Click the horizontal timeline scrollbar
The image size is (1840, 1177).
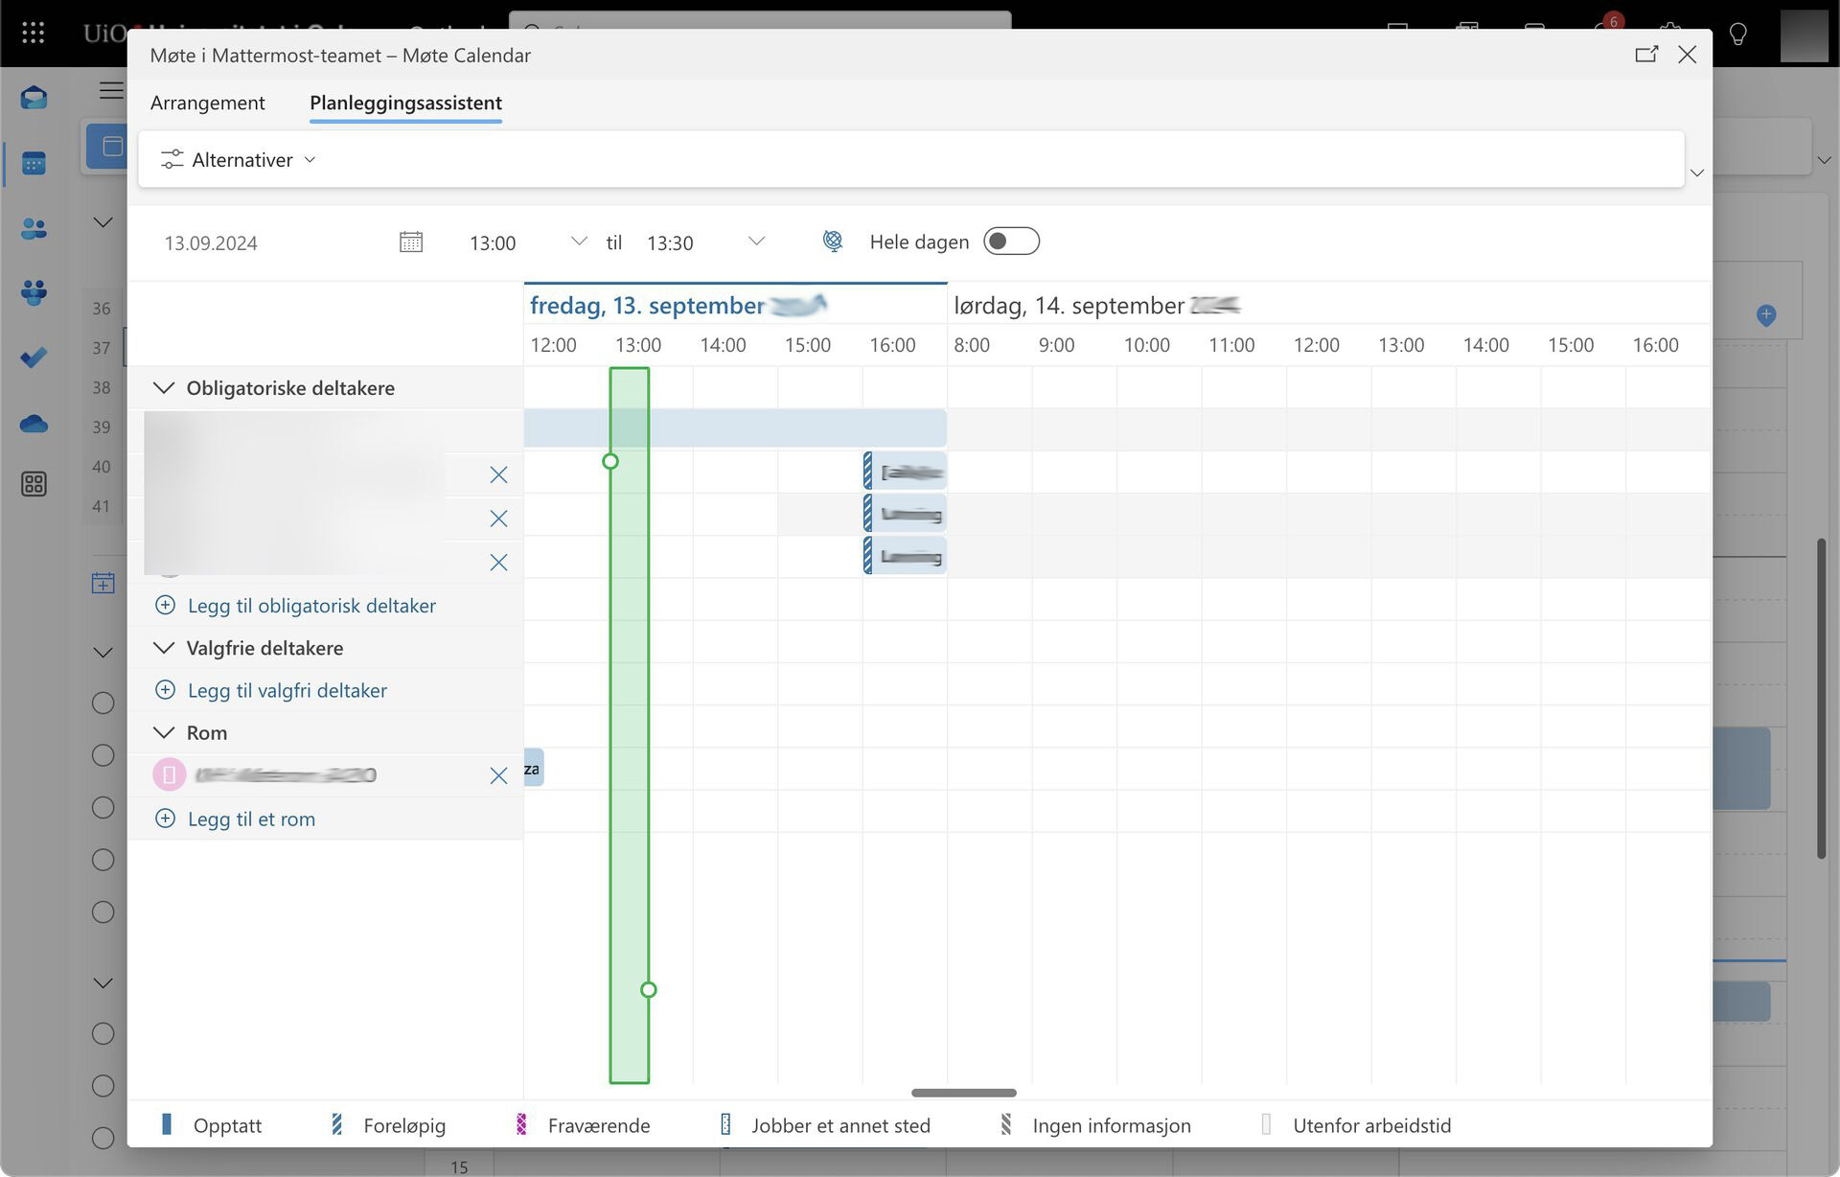click(964, 1093)
